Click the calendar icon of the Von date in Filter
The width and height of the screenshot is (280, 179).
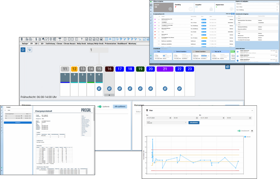coord(170,118)
